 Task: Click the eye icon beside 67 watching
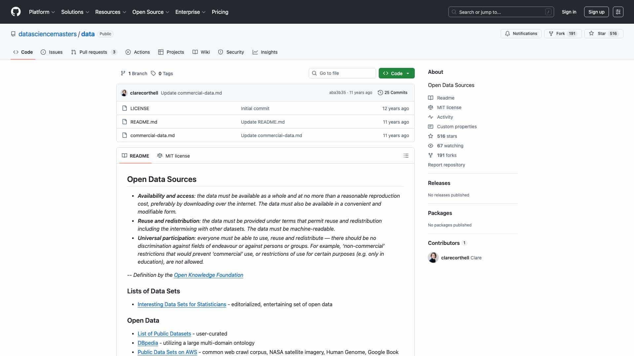431,146
